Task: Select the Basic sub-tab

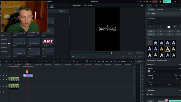Action: (151, 10)
